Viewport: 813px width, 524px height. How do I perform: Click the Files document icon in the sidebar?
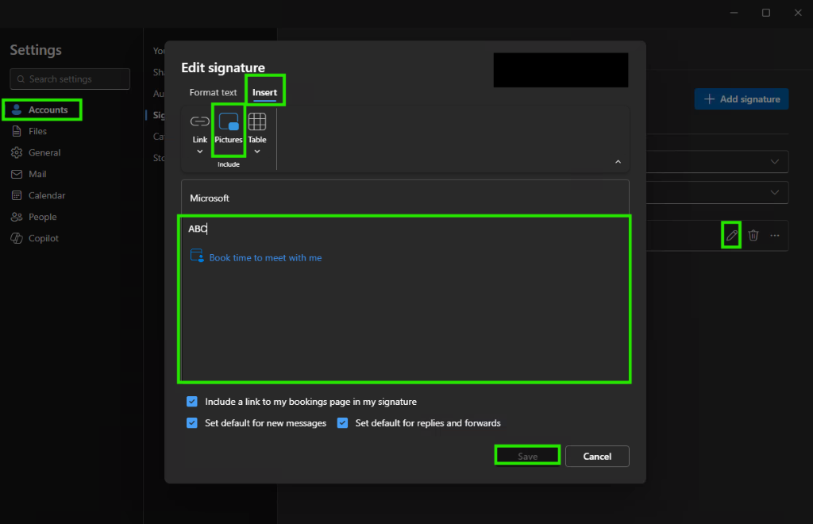(17, 131)
